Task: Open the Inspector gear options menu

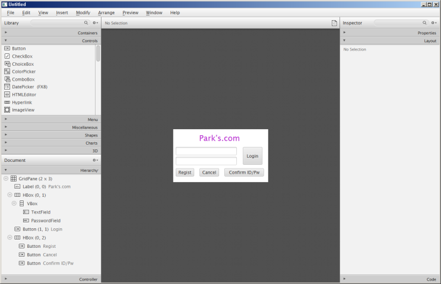Action: click(x=434, y=23)
